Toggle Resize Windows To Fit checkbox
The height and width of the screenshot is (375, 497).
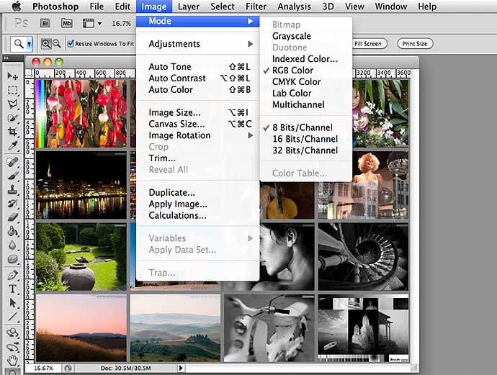[x=71, y=44]
